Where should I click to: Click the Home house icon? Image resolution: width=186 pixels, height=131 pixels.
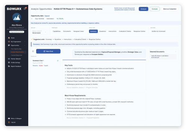(x=9, y=38)
